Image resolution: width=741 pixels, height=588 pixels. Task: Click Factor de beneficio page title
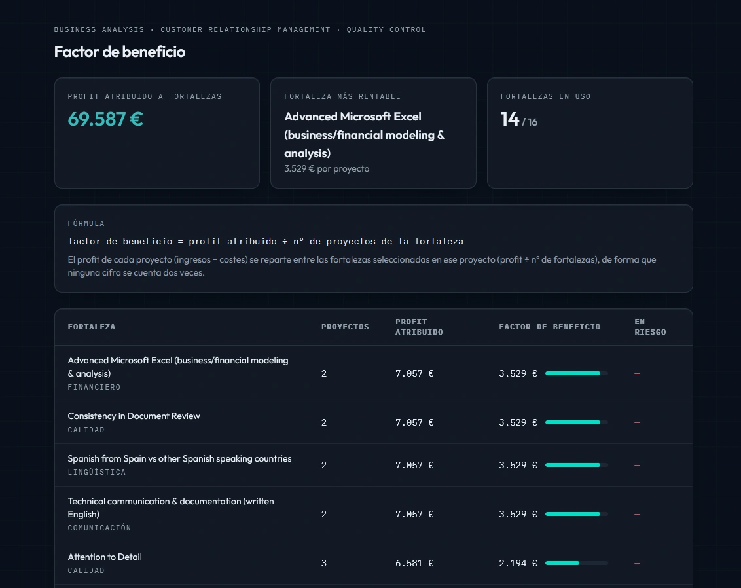120,52
